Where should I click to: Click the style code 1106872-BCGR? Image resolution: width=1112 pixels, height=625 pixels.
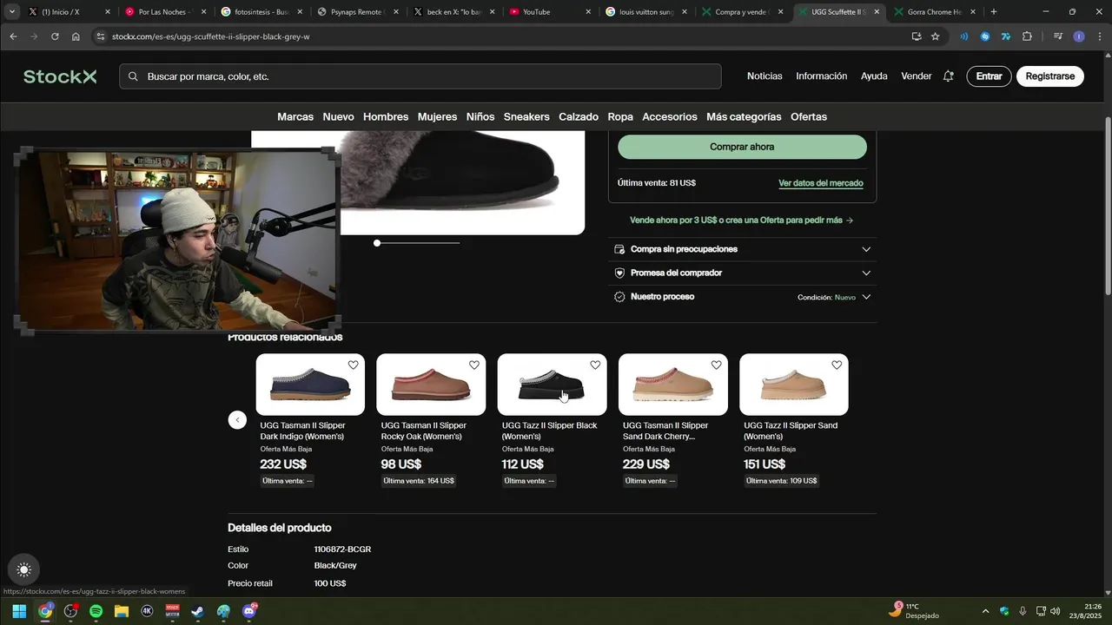pyautogui.click(x=342, y=549)
